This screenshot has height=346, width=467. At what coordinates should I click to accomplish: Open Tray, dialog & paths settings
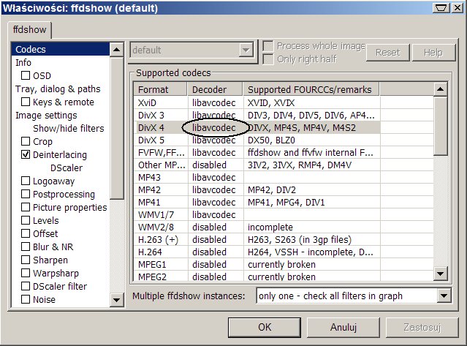pyautogui.click(x=58, y=89)
